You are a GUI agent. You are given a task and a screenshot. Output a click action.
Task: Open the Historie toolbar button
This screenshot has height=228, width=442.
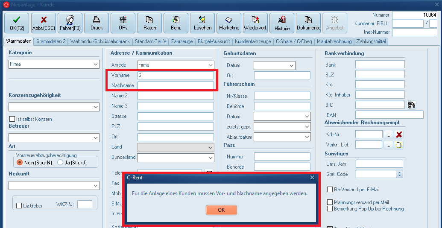[x=282, y=23]
